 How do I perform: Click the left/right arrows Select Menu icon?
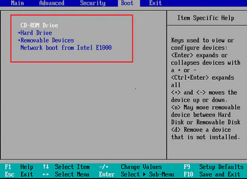coord(46,174)
